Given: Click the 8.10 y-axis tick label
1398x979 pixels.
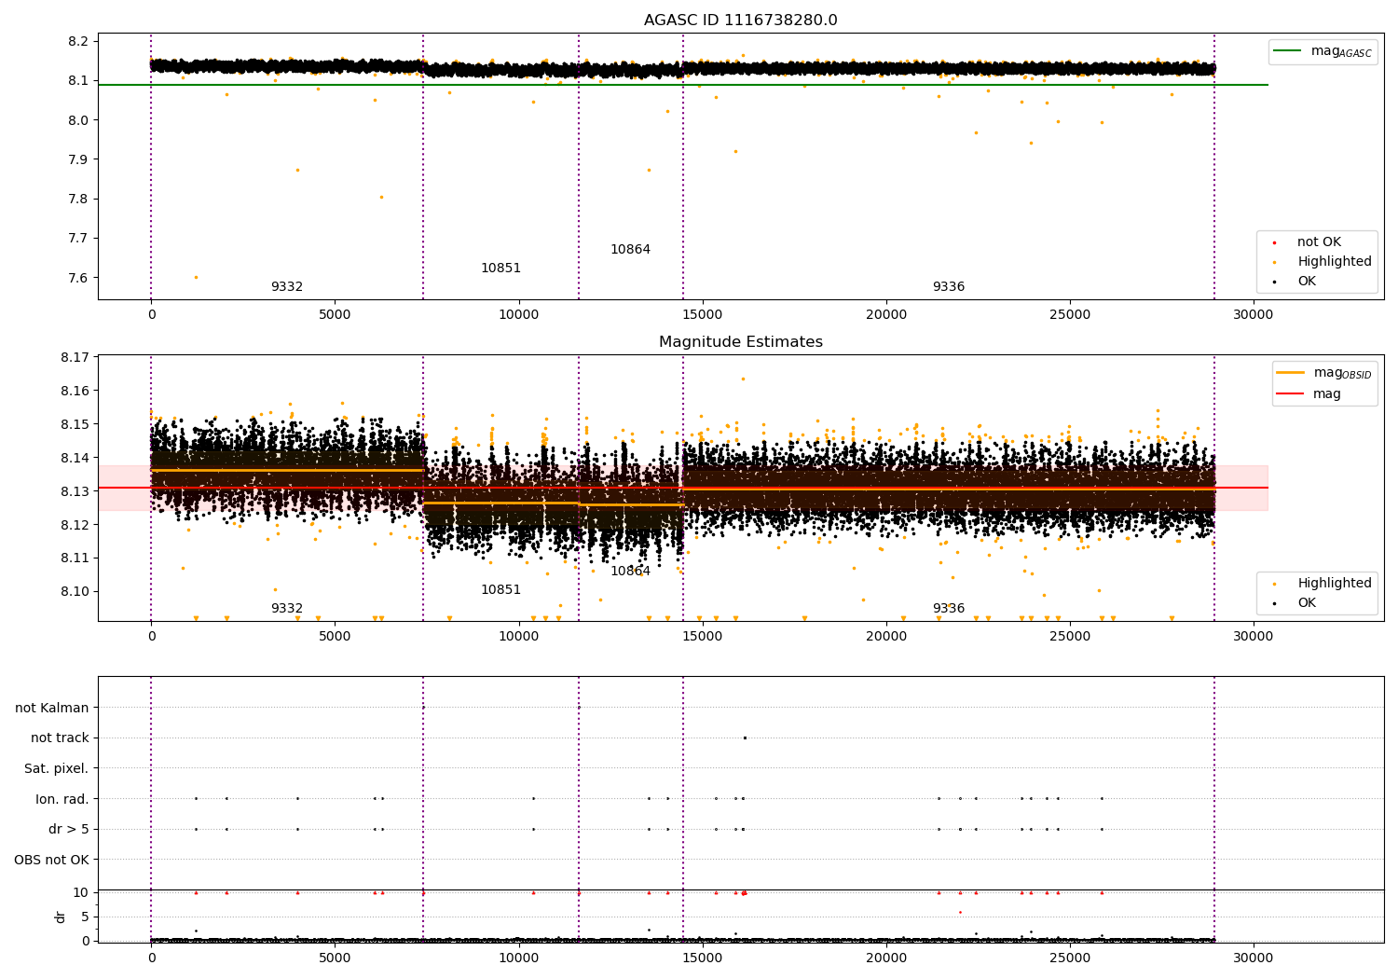Looking at the screenshot, I should tap(75, 592).
